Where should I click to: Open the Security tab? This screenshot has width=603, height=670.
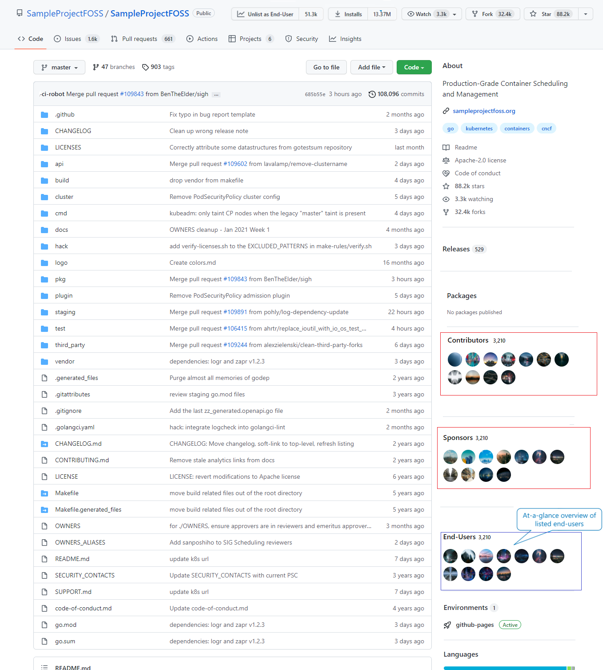coord(302,39)
